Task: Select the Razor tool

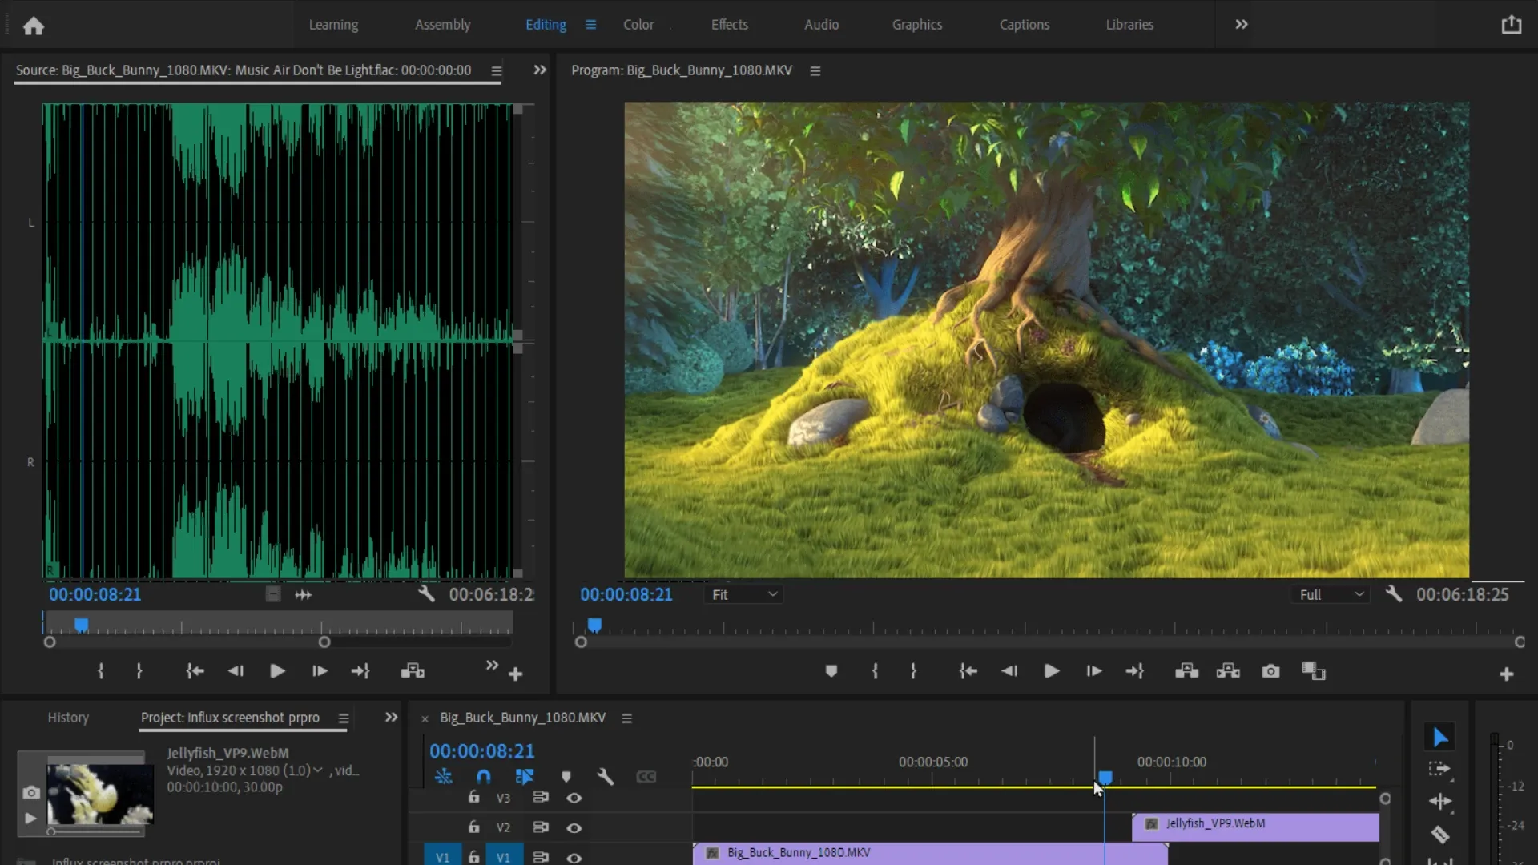Action: point(1439,835)
